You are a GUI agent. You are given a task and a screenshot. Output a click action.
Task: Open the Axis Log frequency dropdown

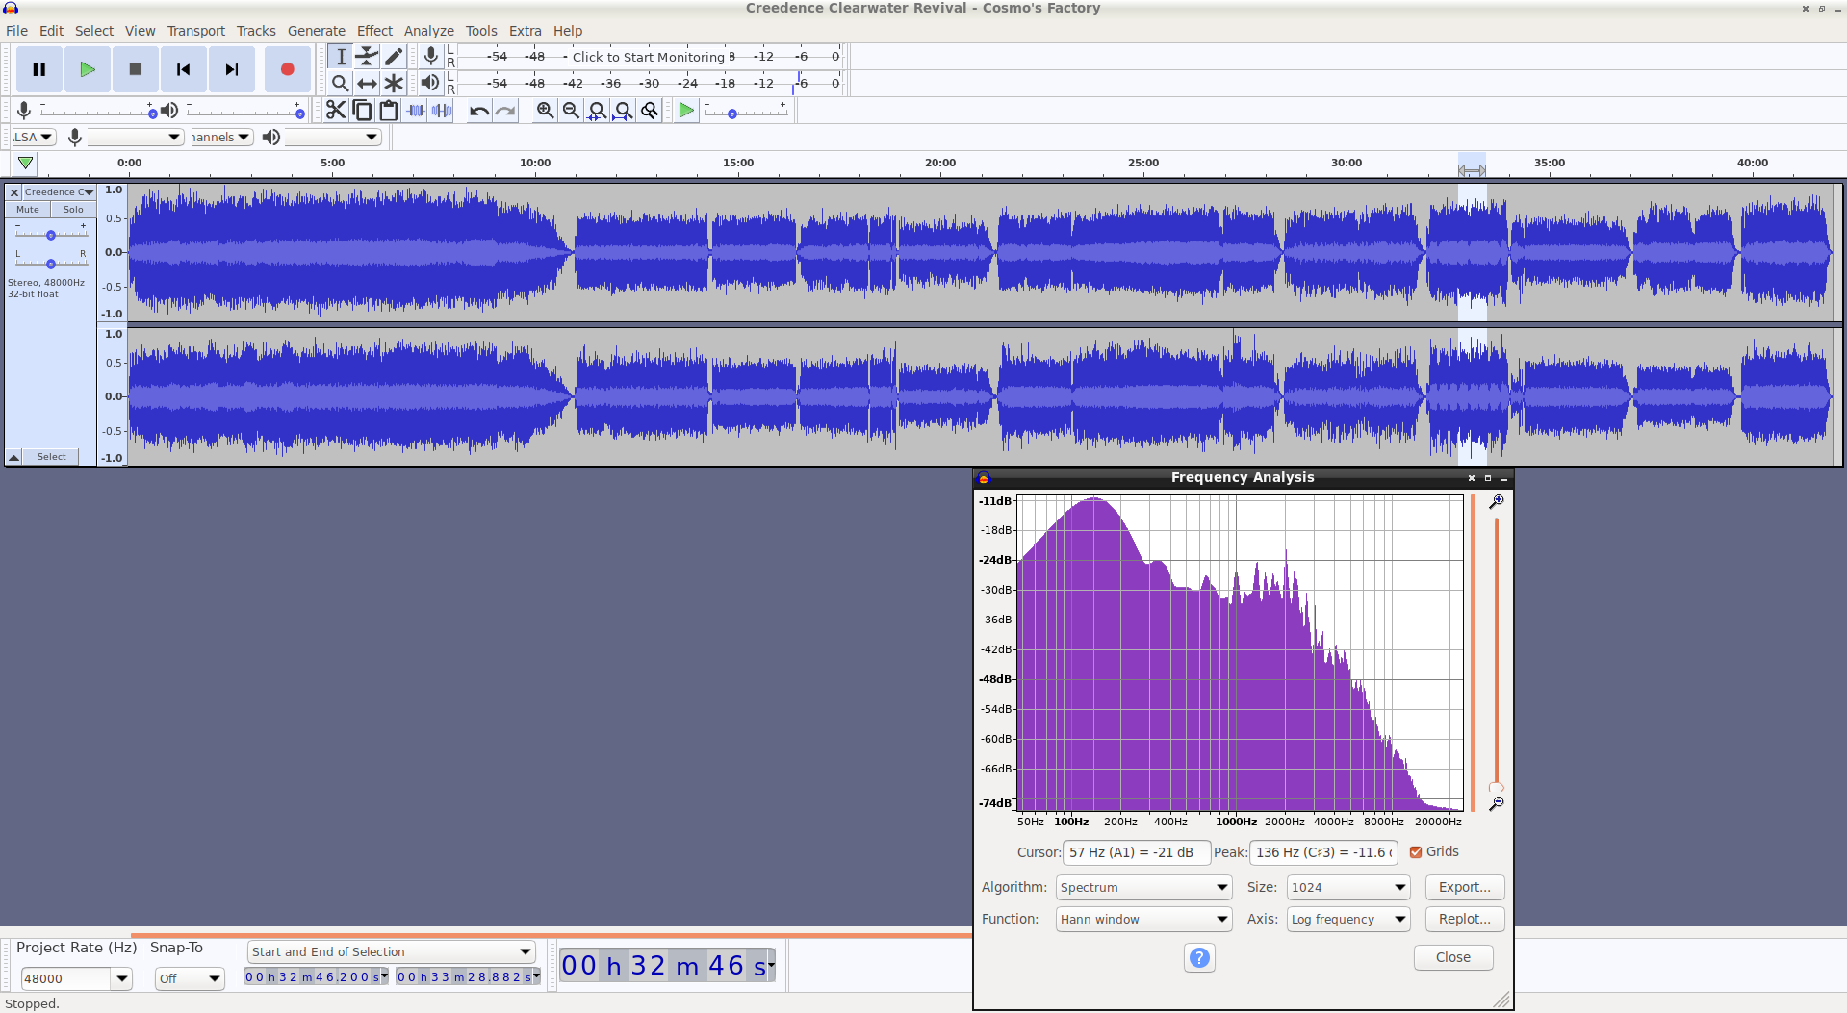pos(1347,919)
